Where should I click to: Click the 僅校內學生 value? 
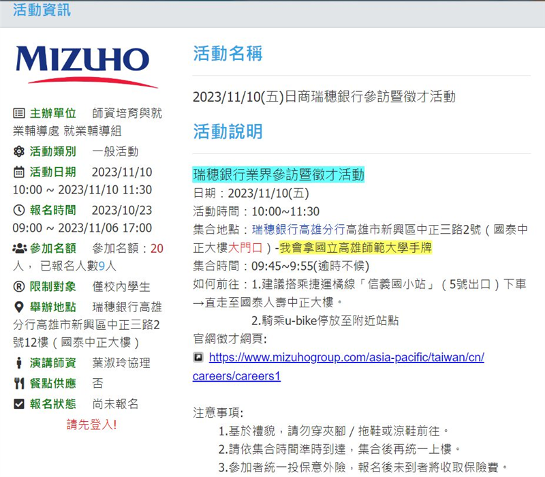[121, 286]
